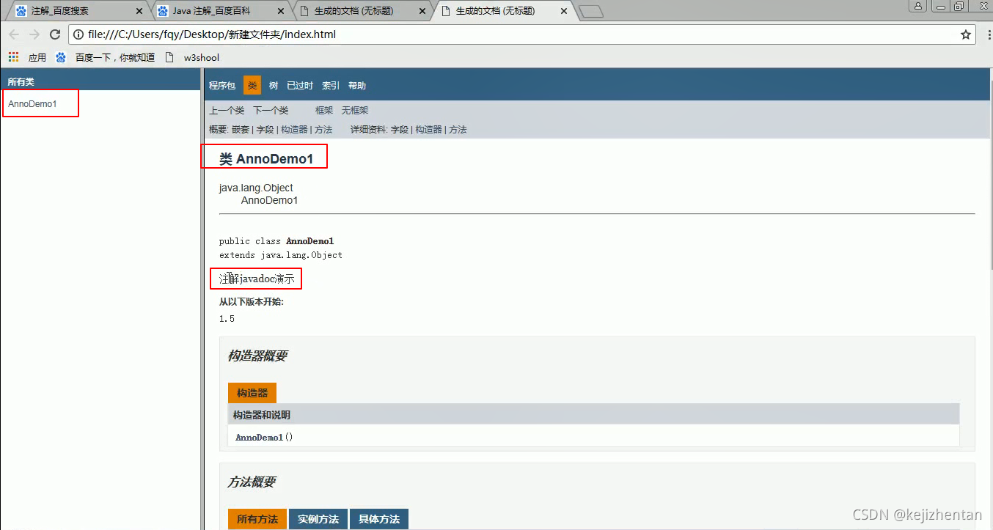Click the 方法概要 heading
Screen dimensions: 993x530
tap(252, 482)
